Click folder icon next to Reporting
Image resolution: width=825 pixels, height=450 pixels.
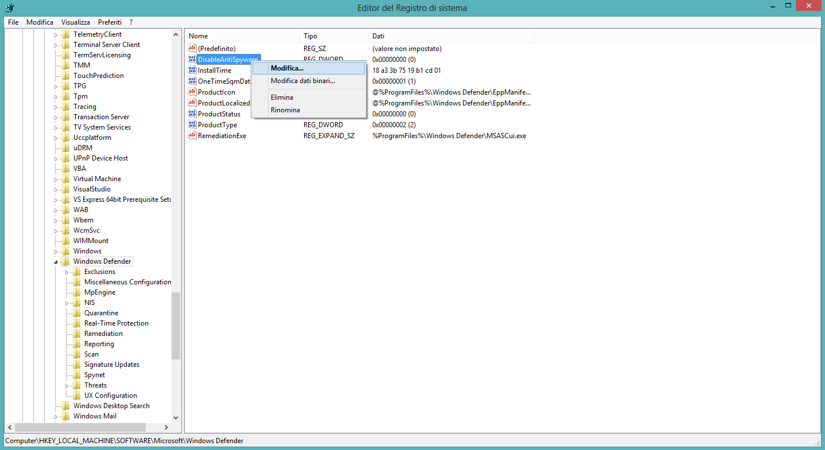point(77,344)
